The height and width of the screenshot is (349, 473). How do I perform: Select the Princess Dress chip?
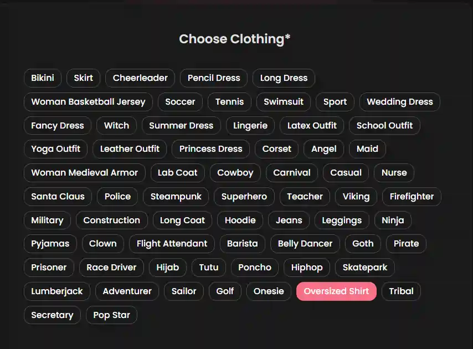pos(210,149)
